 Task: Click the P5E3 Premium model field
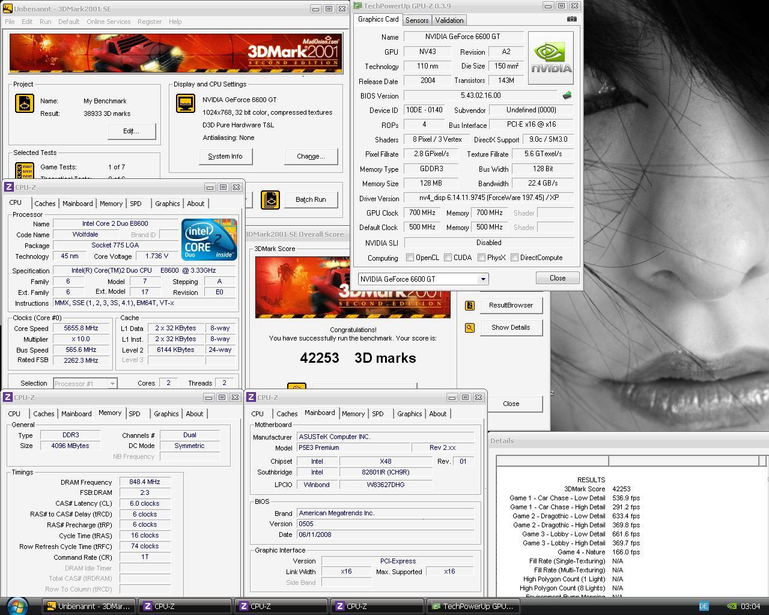[353, 447]
